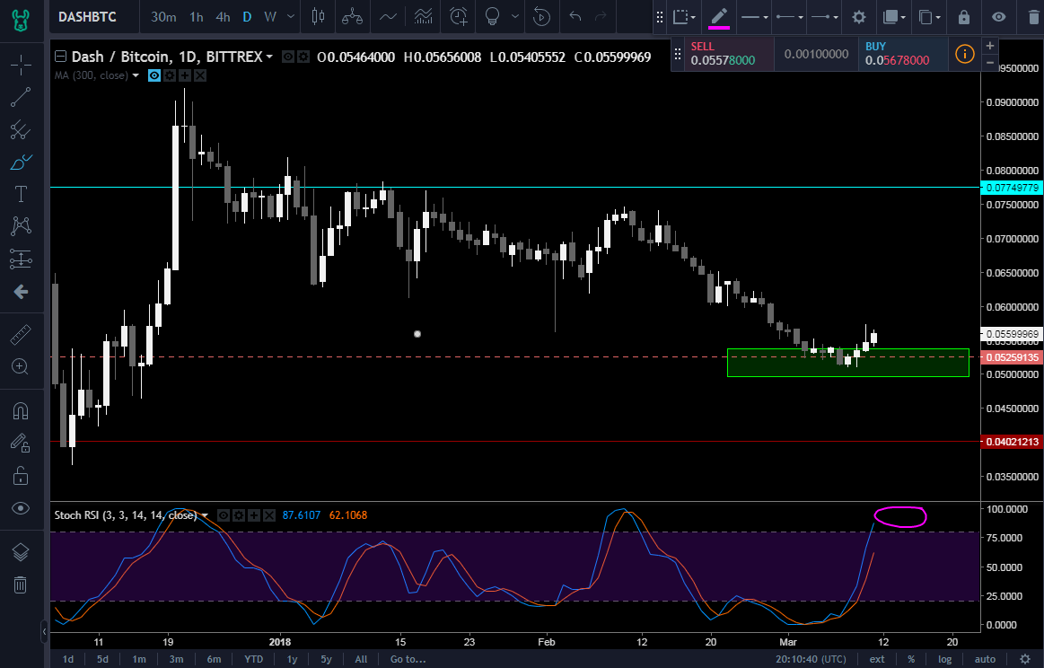1044x668 pixels.
Task: Open the drawing settings gear in floating toolbar
Action: pyautogui.click(x=860, y=17)
